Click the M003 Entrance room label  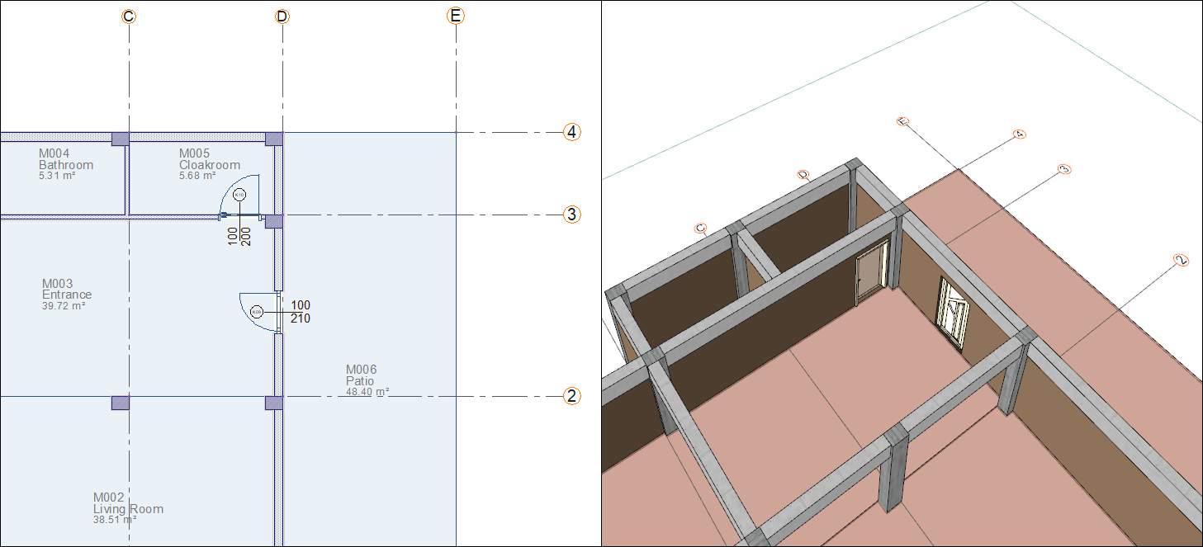pos(67,295)
